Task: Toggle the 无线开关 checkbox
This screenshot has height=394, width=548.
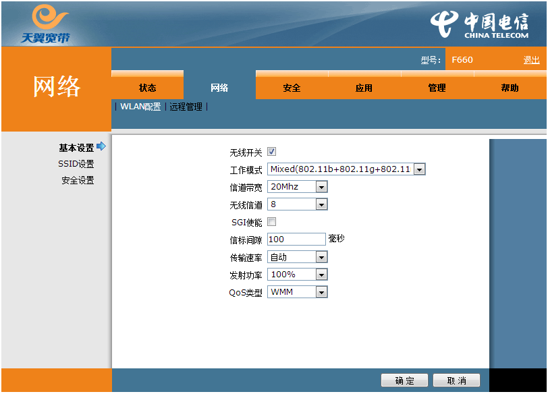Action: (x=271, y=152)
